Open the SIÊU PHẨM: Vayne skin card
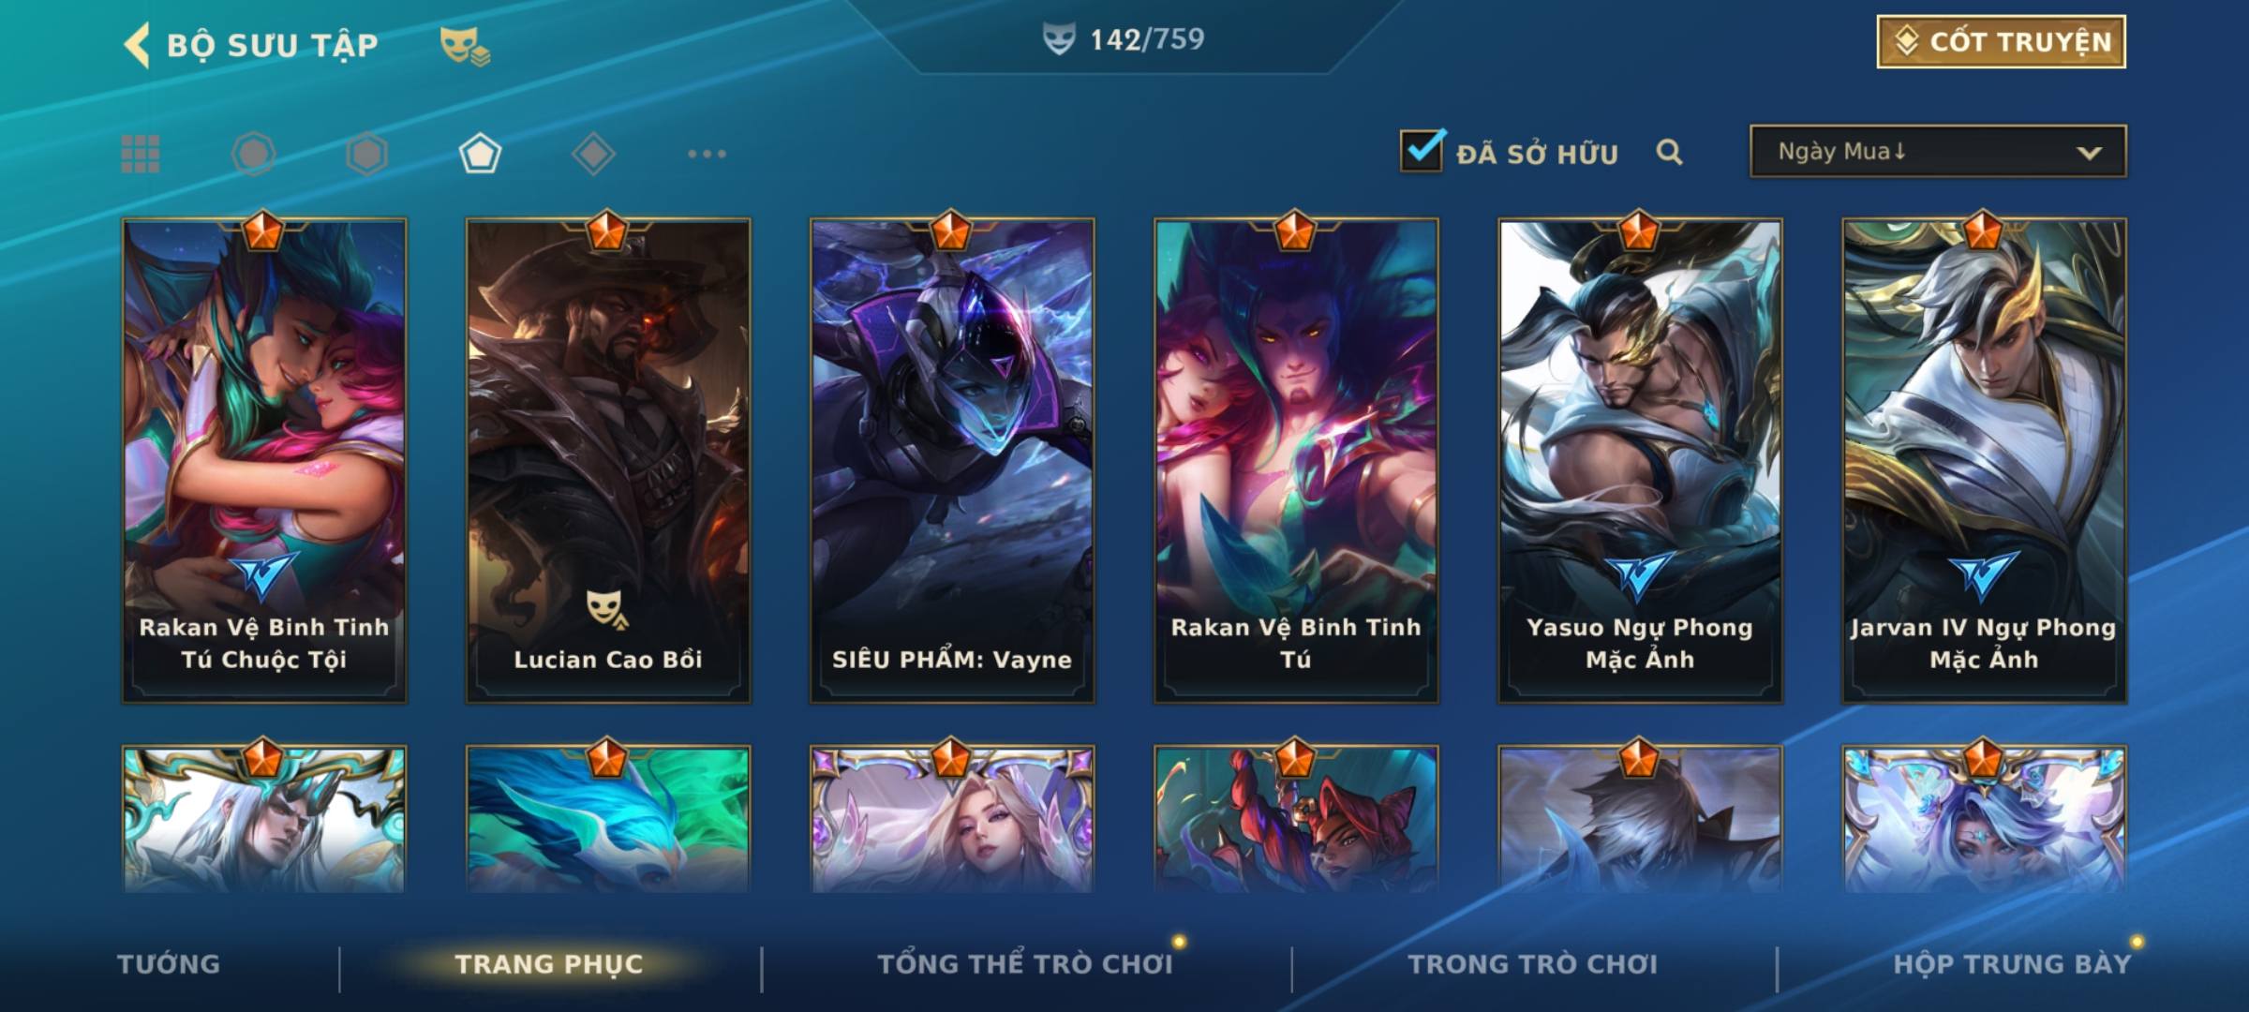The image size is (2249, 1012). tap(952, 460)
